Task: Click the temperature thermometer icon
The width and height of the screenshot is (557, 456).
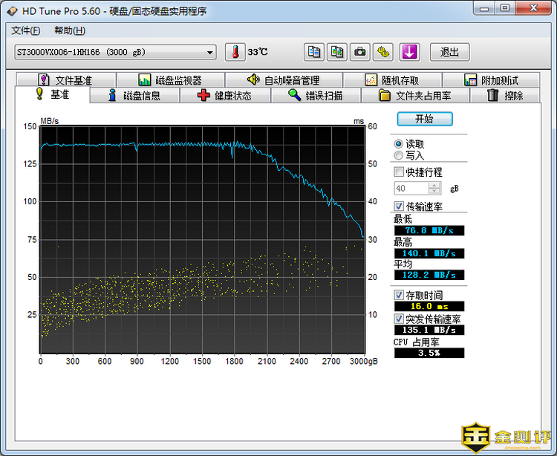Action: click(x=235, y=52)
